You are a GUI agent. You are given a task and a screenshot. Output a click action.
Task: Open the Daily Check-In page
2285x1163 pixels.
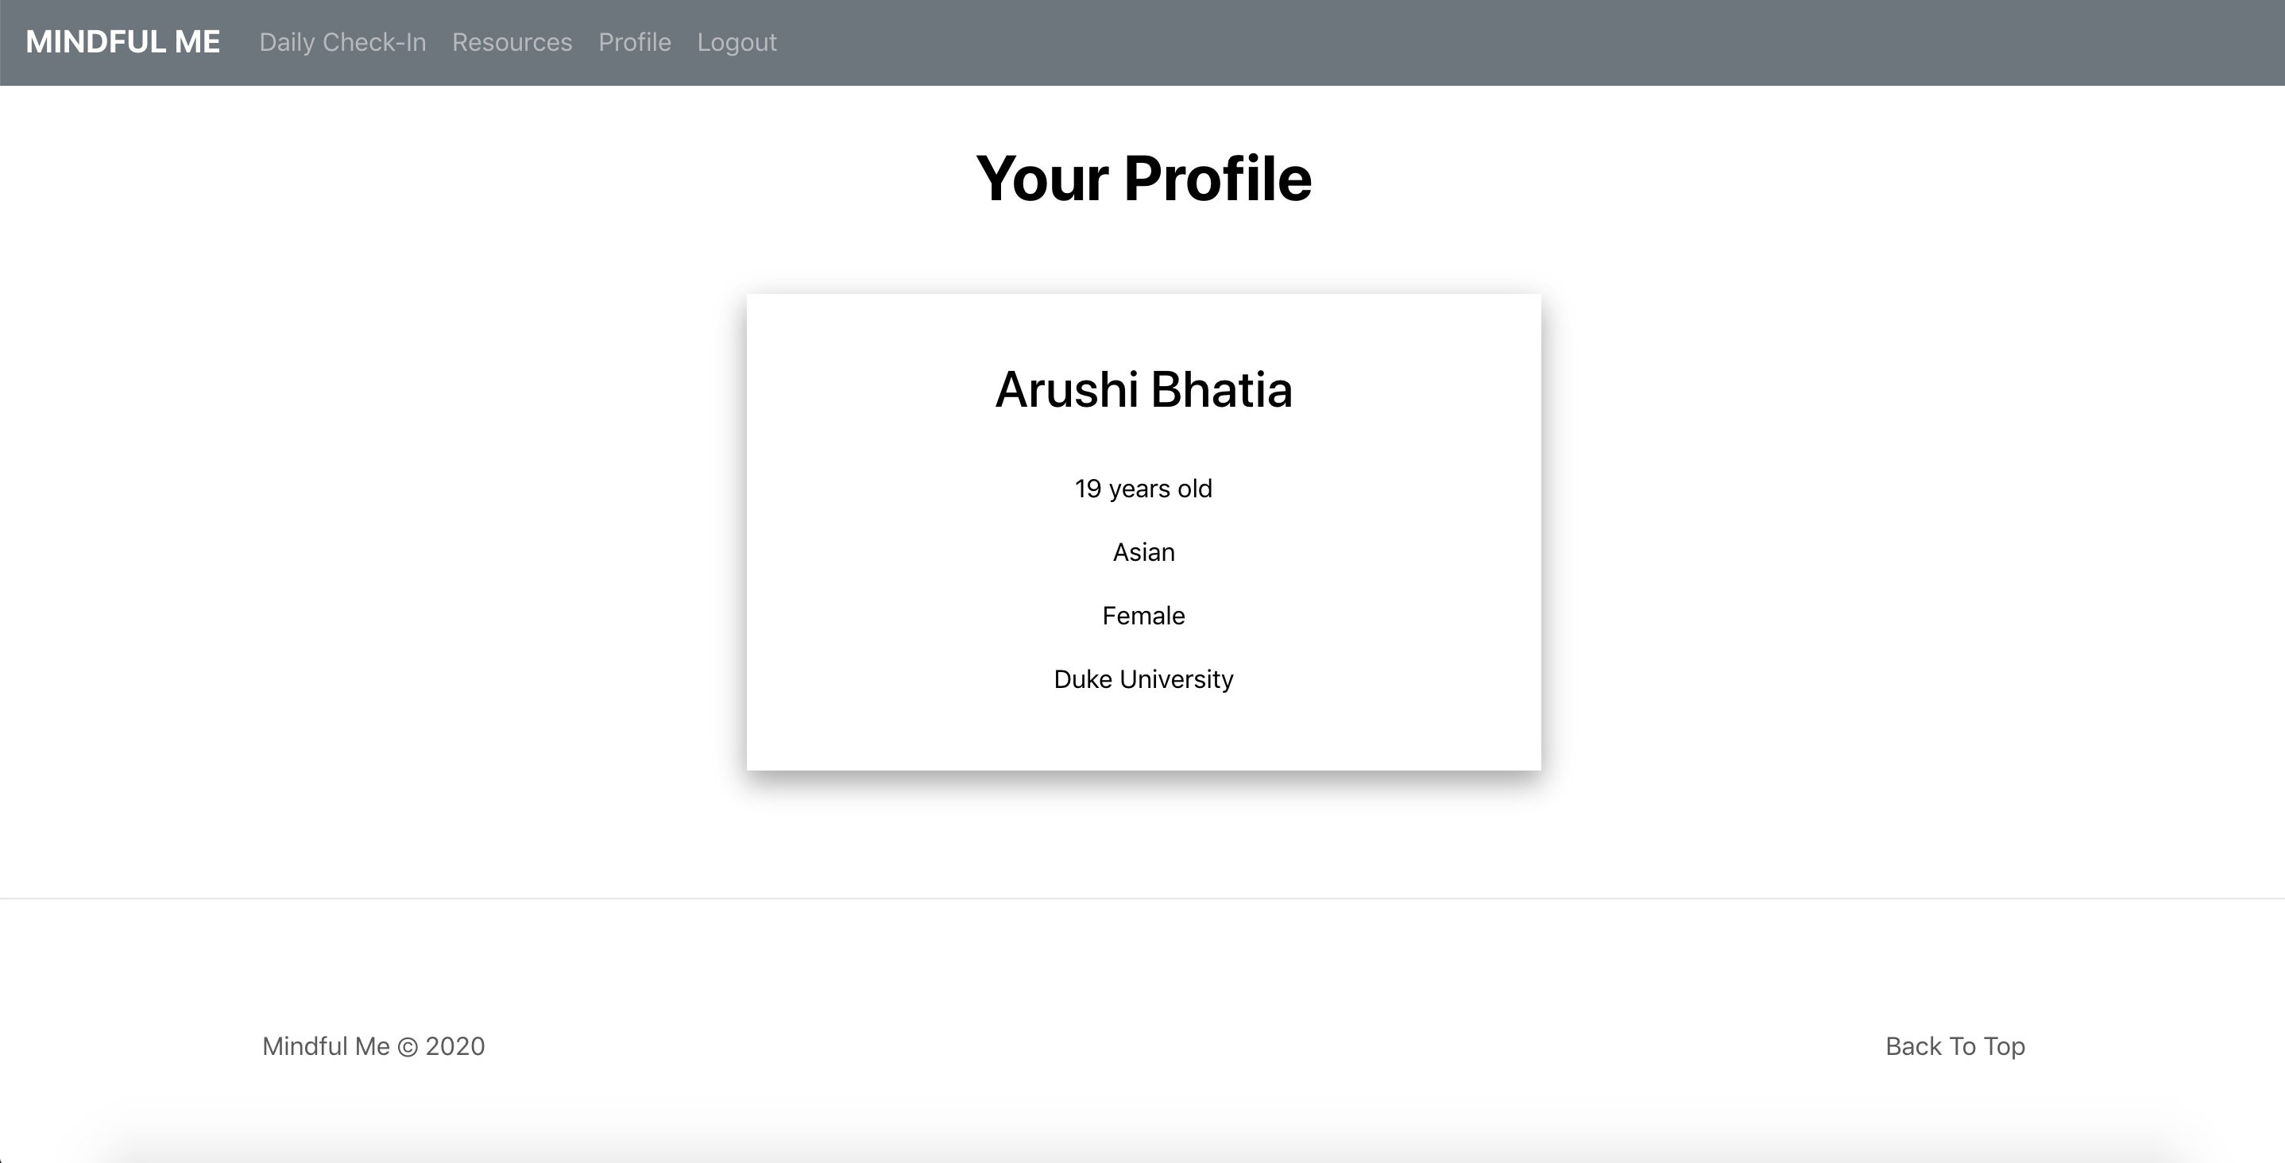[342, 41]
